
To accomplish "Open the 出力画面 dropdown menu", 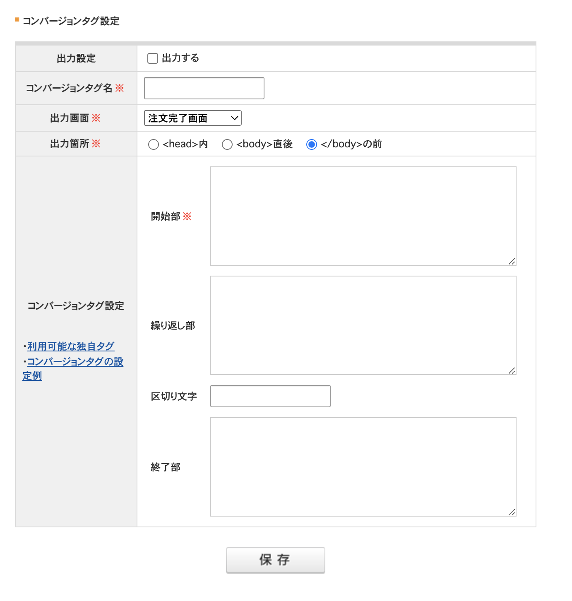I will coord(192,118).
